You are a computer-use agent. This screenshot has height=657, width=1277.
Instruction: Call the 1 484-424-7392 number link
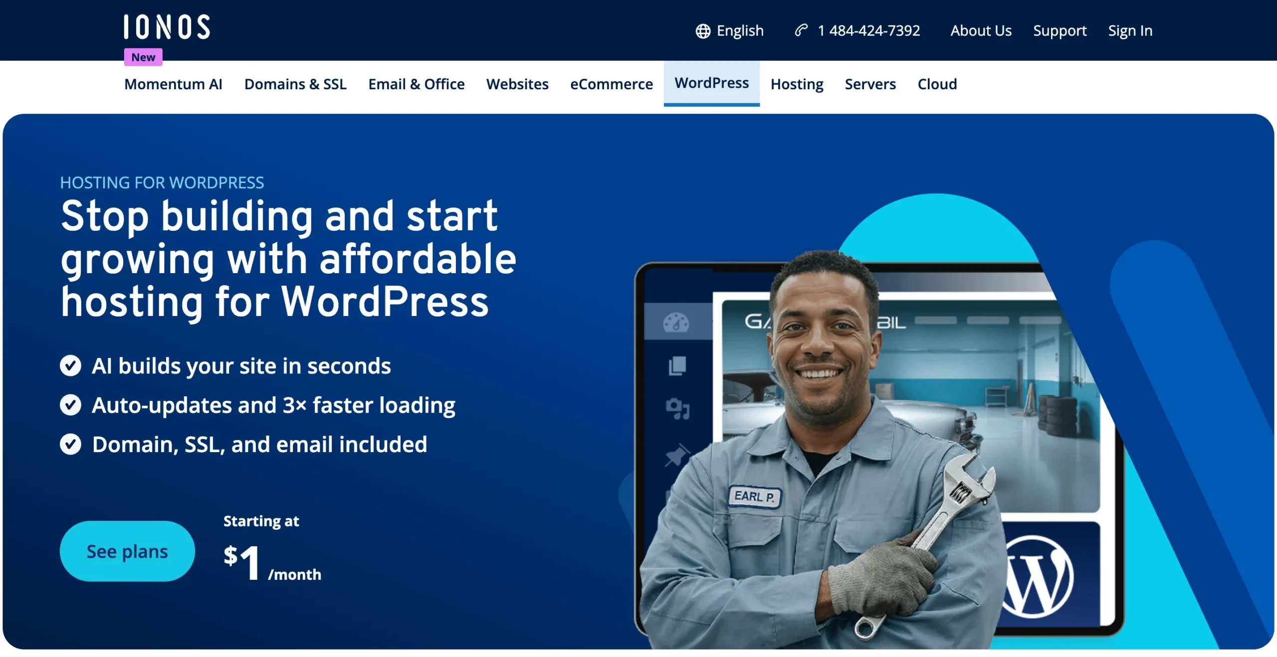pos(869,30)
